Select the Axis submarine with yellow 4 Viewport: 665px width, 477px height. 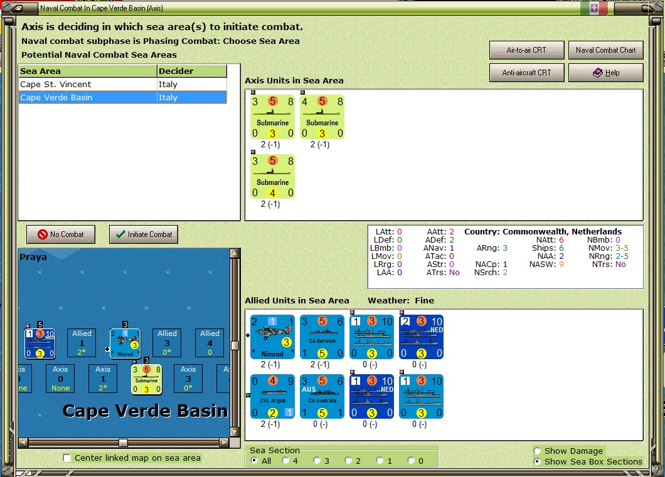click(x=272, y=177)
